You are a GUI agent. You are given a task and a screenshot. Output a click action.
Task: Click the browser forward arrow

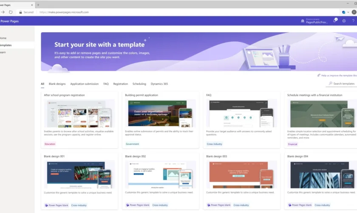[x=3, y=12]
